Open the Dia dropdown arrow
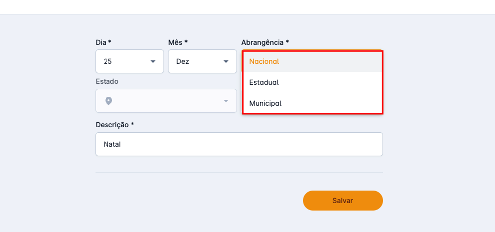This screenshot has height=232, width=495. (152, 62)
